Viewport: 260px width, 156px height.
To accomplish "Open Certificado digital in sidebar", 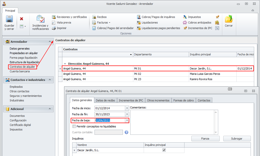I will coord(20,125).
